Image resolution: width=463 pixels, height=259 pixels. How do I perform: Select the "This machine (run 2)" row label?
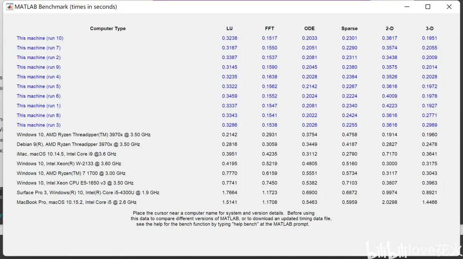point(39,57)
